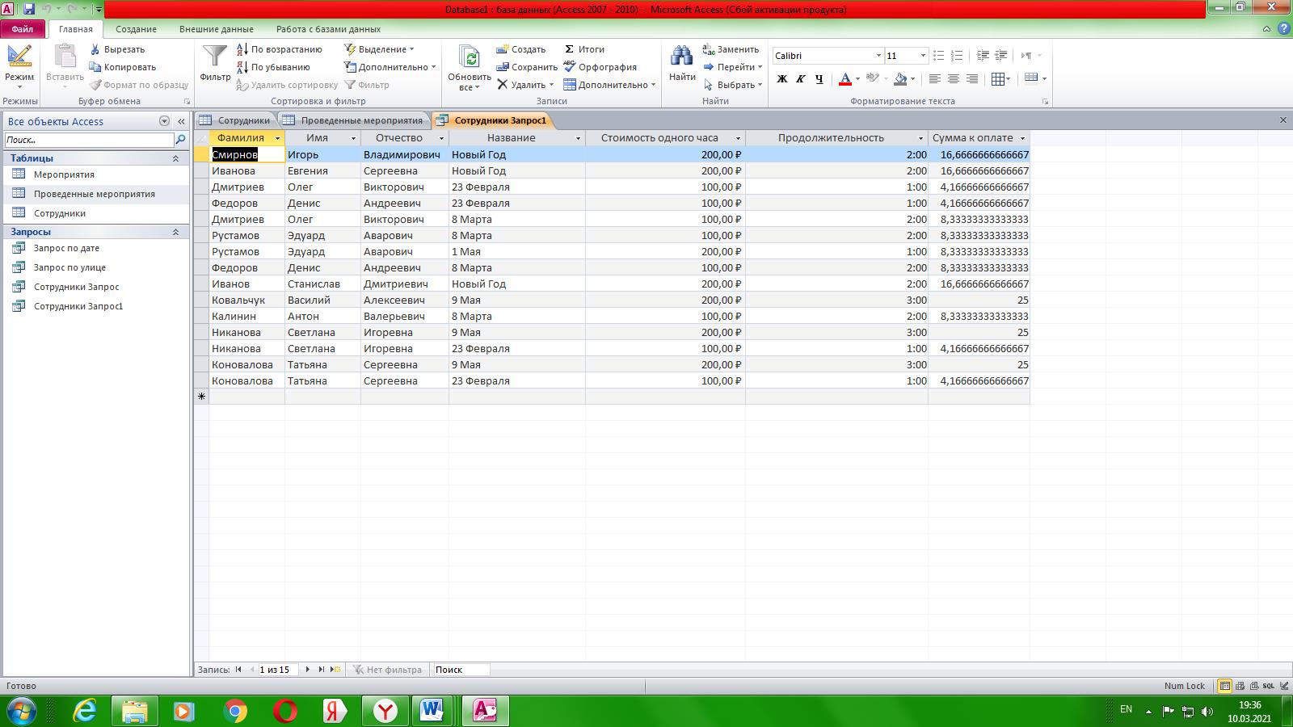Open Microsoft Word from taskbar
This screenshot has height=727, width=1293.
click(432, 711)
